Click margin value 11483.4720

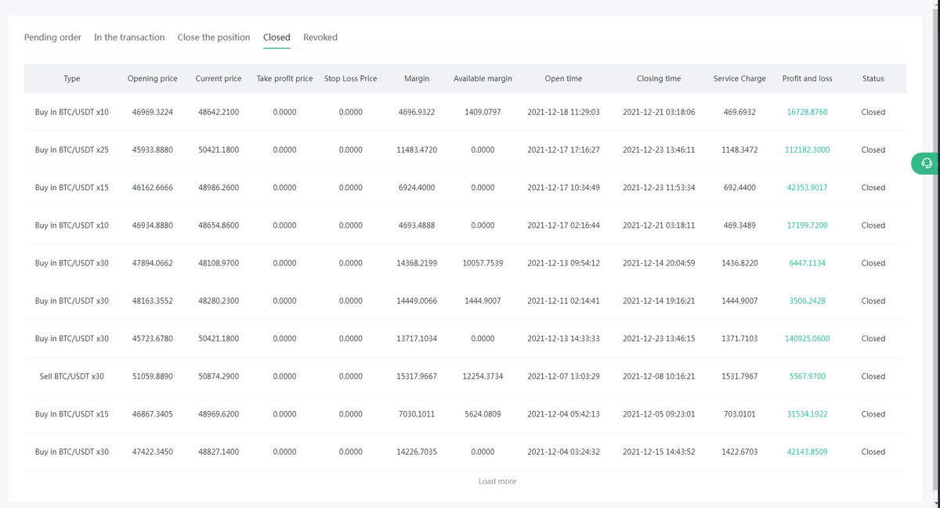pyautogui.click(x=417, y=150)
